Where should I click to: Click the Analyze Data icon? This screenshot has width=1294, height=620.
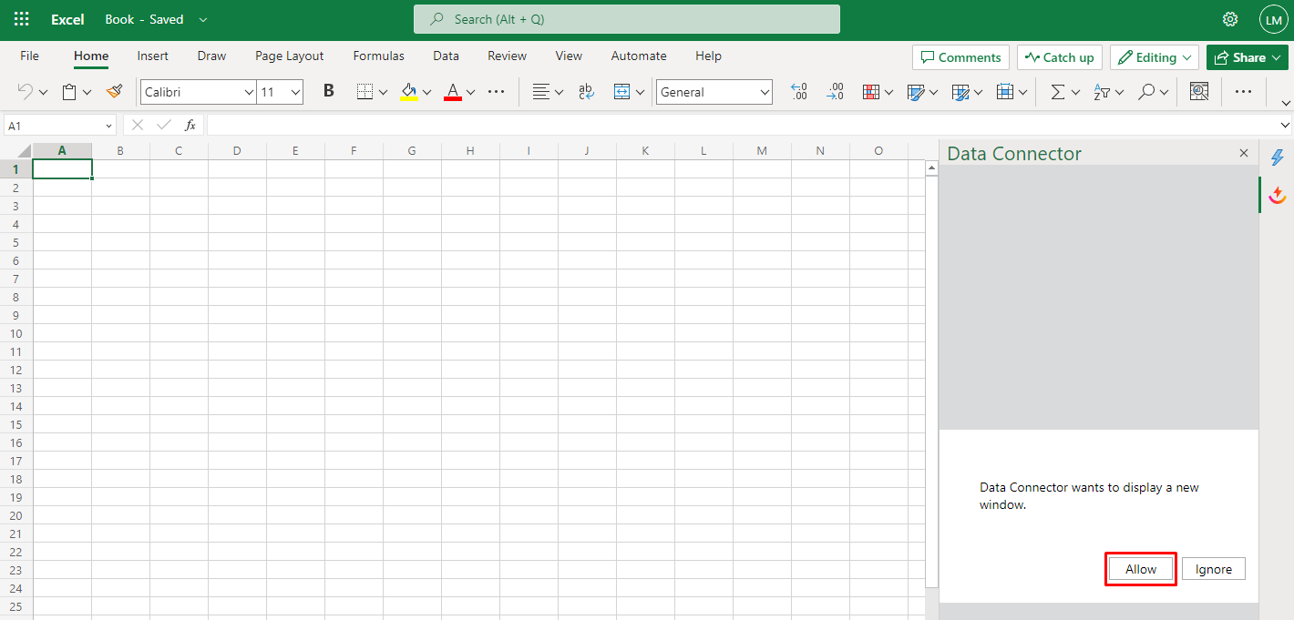point(1199,92)
